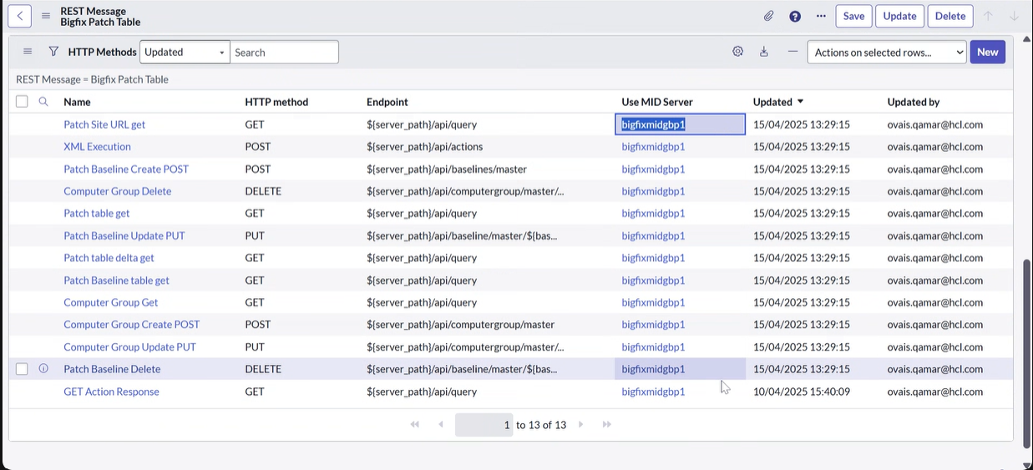Open the more options ellipsis menu
Image resolution: width=1033 pixels, height=470 pixels.
click(821, 16)
